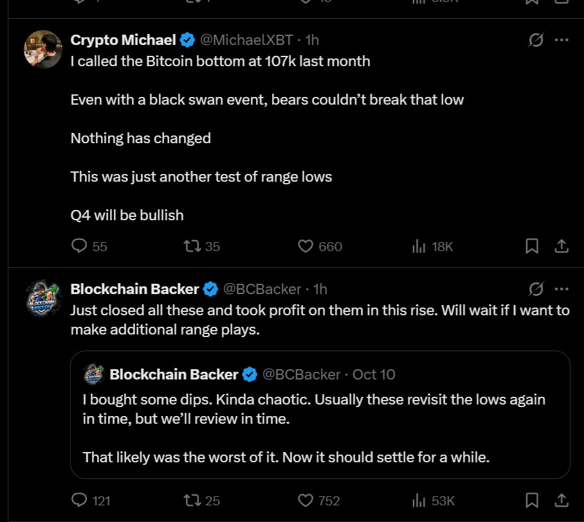Open Grok icon on Crypto Michael's post
Image resolution: width=584 pixels, height=522 pixels.
click(x=536, y=40)
